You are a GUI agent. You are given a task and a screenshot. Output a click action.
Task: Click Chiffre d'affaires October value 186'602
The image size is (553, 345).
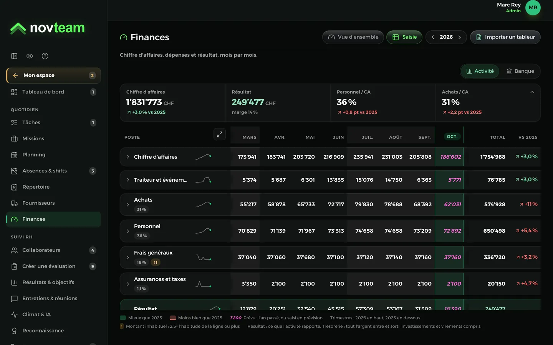point(451,157)
